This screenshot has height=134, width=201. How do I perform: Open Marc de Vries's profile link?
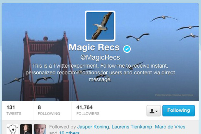click(170, 127)
